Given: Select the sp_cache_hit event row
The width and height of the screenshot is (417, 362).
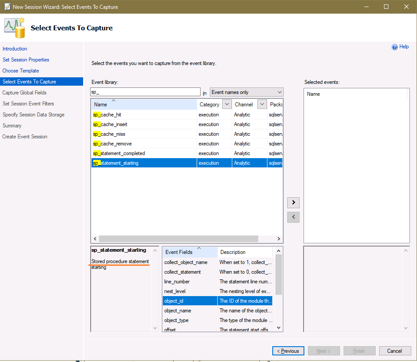Looking at the screenshot, I should (187, 115).
